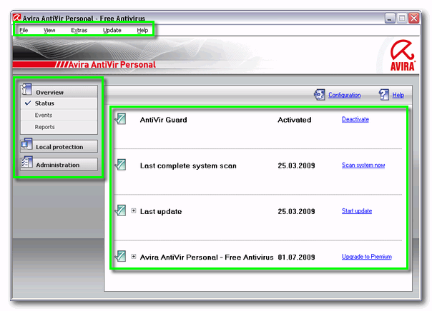The image size is (432, 311).
Task: Open the Configuration link
Action: [x=345, y=95]
